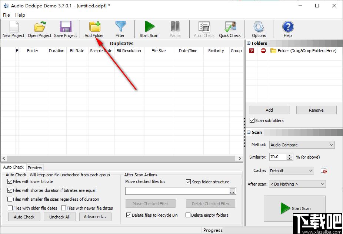The width and height of the screenshot is (343, 234).
Task: Check Files with older file dates
Action: click(10, 208)
